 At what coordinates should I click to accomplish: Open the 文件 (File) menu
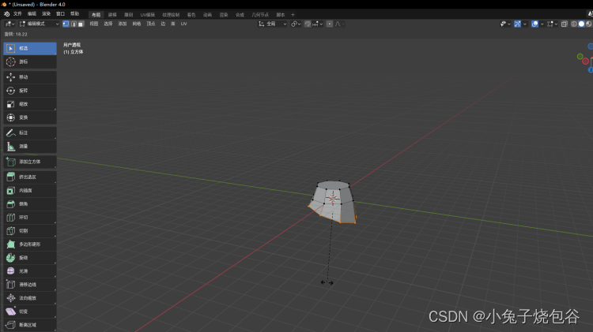[17, 14]
